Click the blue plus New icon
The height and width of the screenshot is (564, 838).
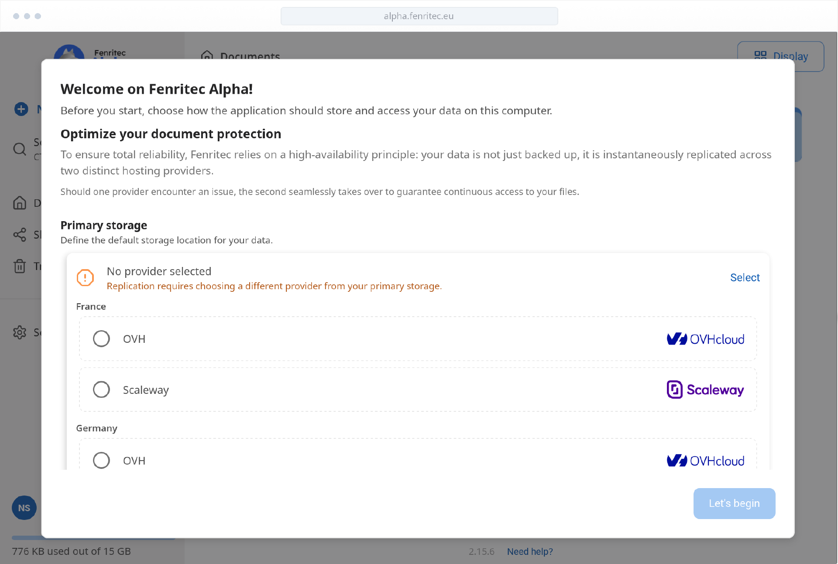click(x=21, y=109)
